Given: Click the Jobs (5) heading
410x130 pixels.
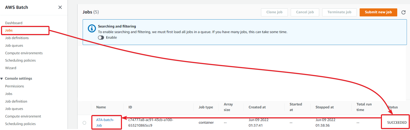Looking at the screenshot, I should (91, 12).
